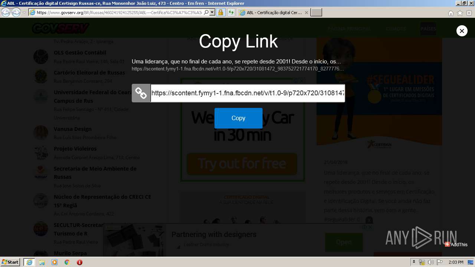Click the browser Forward button
The height and width of the screenshot is (267, 475).
coord(16,12)
